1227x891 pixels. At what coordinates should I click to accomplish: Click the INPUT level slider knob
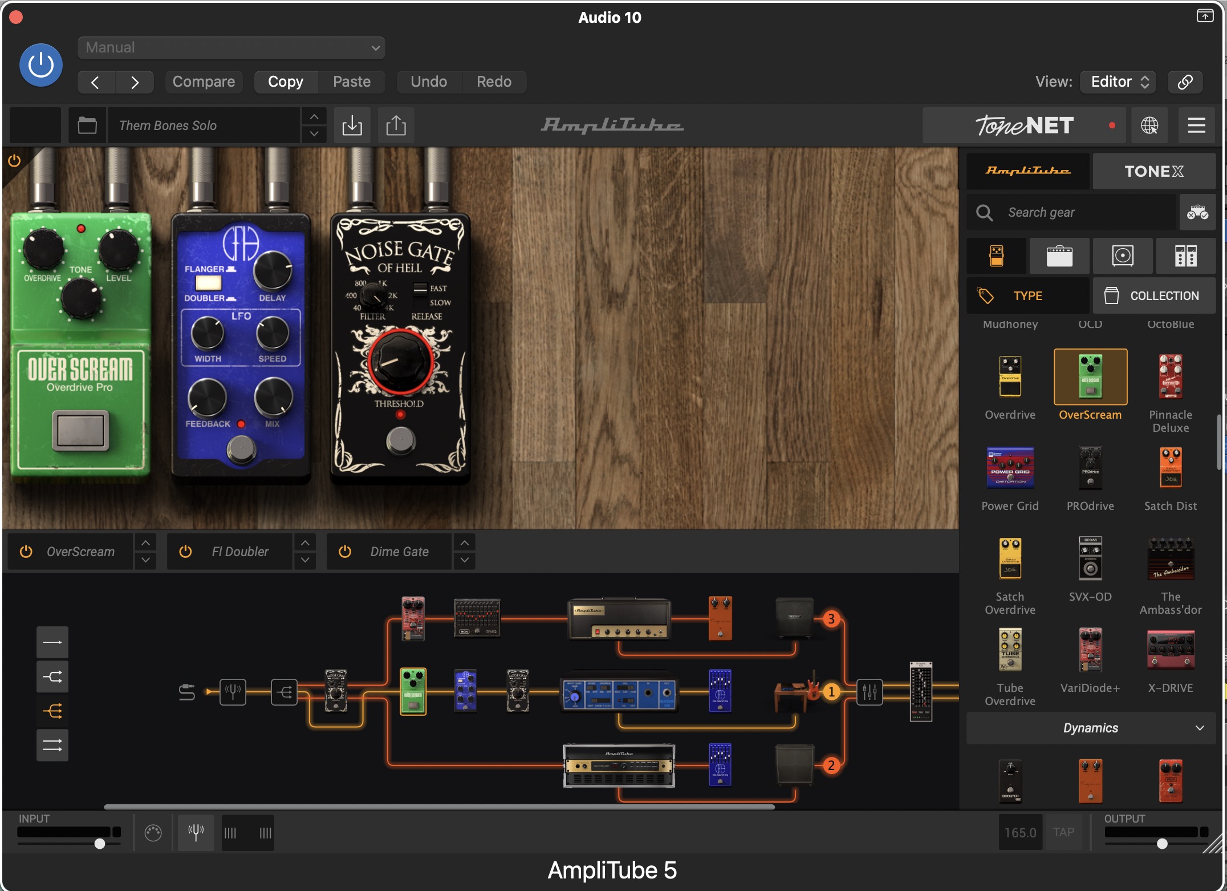[x=100, y=844]
